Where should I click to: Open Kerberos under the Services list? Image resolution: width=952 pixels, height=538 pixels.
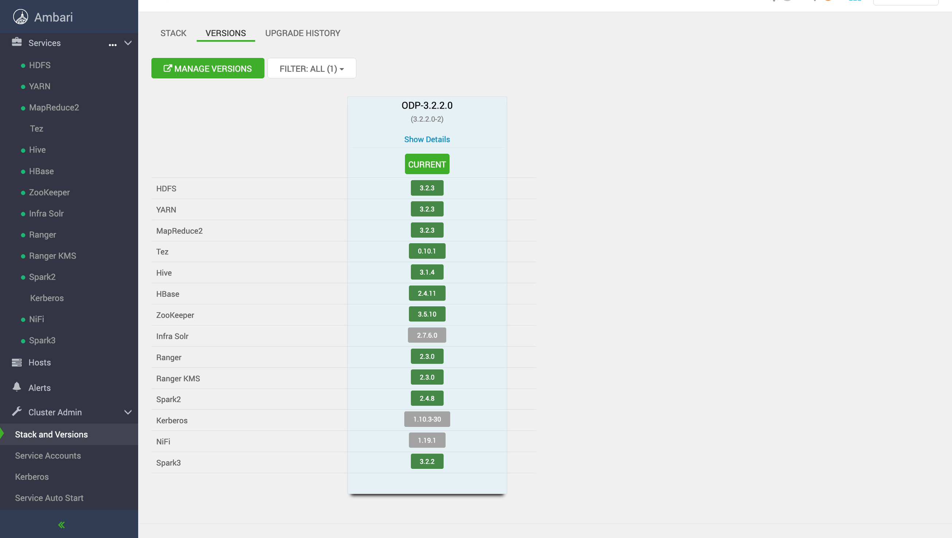[x=47, y=298]
